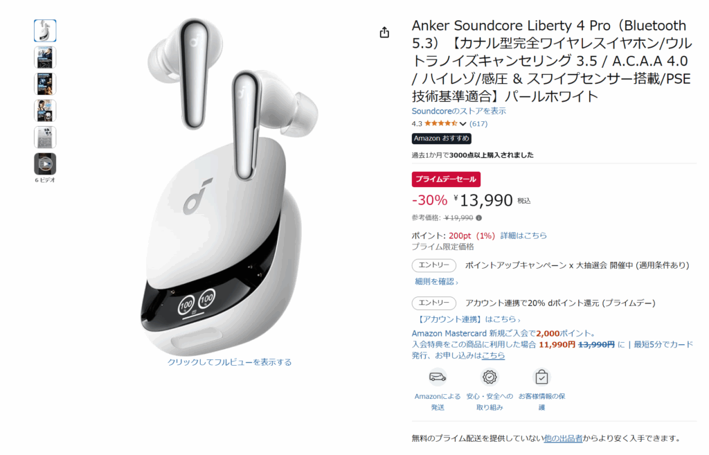Click the first エントリー campaign button

click(x=433, y=265)
